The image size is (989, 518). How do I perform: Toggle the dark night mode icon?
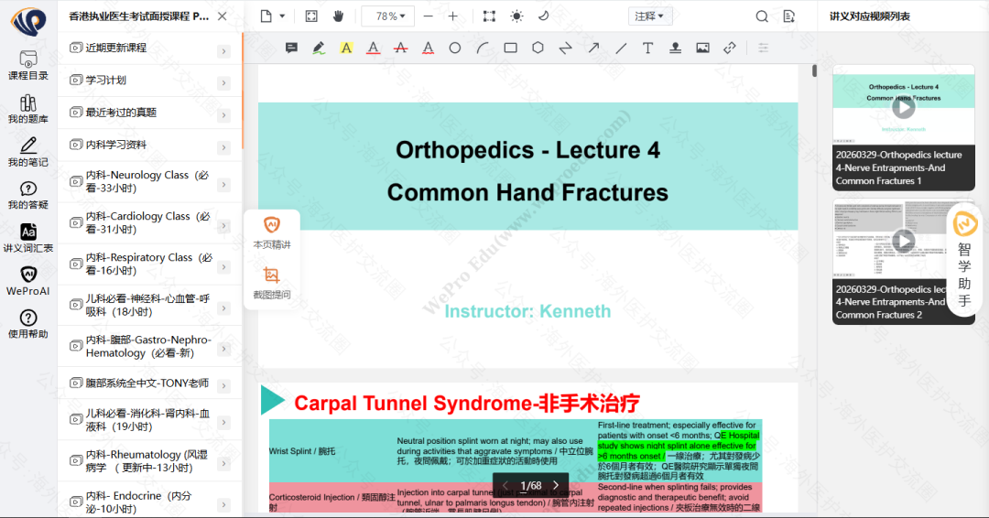[543, 16]
